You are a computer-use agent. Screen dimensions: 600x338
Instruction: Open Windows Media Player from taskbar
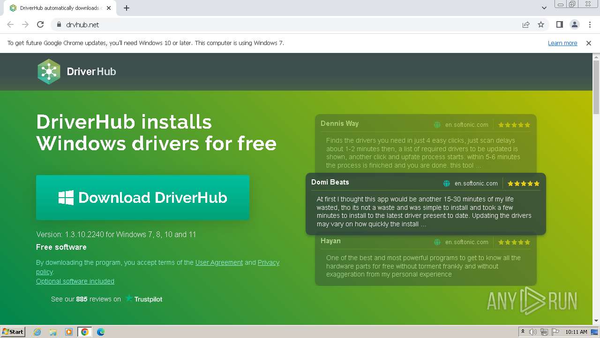coord(69,332)
